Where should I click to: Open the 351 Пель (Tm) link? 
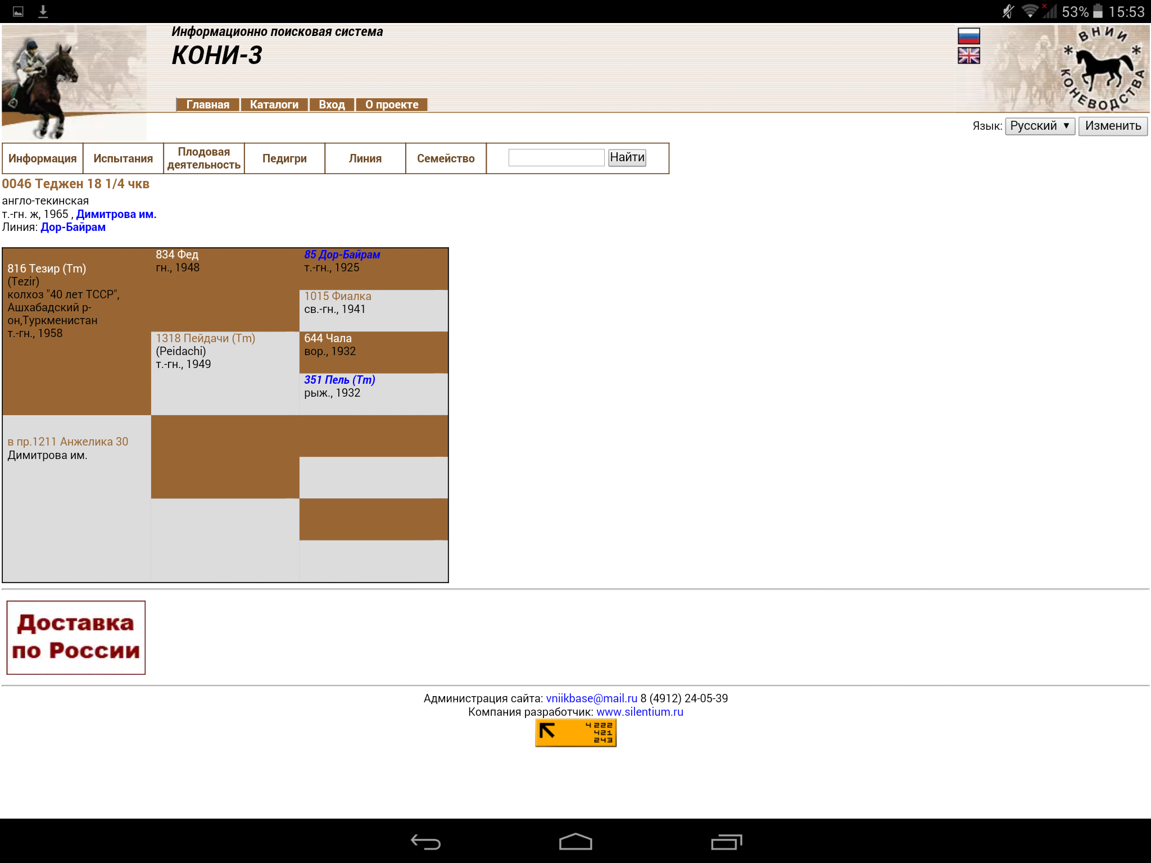(339, 380)
